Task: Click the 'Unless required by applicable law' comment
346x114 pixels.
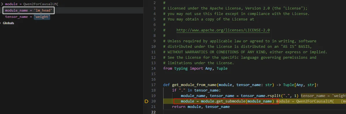Action: [240, 41]
